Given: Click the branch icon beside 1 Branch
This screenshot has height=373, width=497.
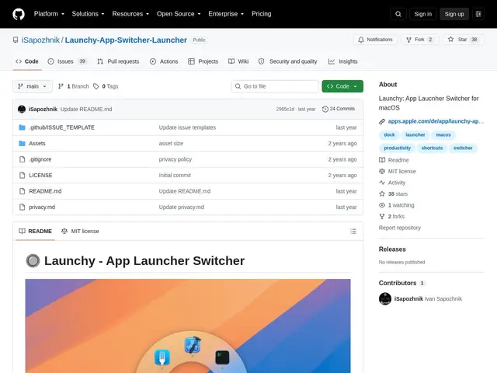Looking at the screenshot, I should (61, 86).
